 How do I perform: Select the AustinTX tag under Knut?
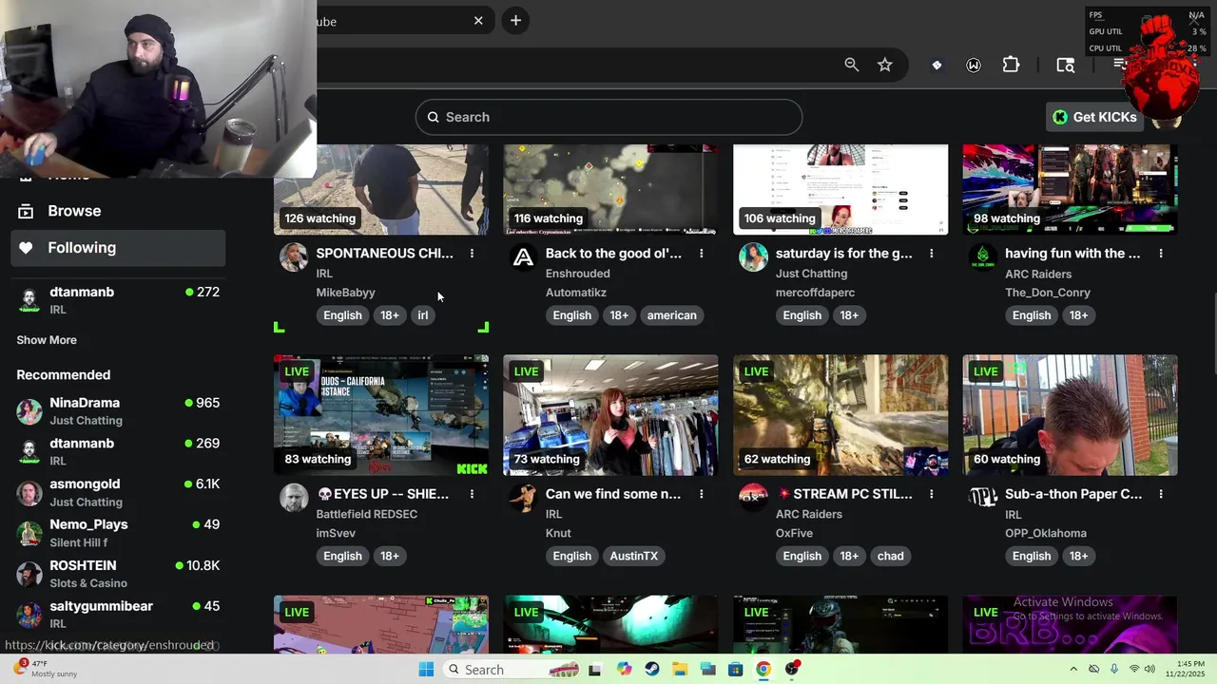coord(634,556)
